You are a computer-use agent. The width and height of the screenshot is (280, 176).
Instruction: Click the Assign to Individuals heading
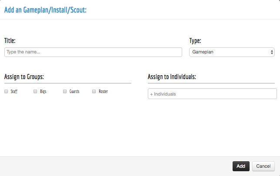click(x=172, y=77)
